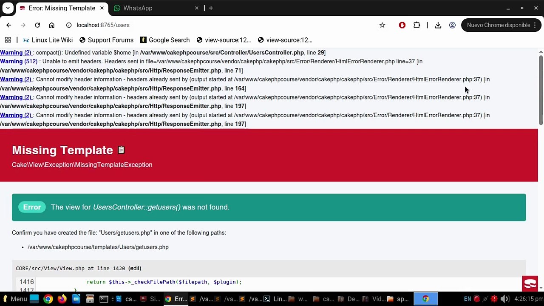The image size is (544, 306).
Task: Open Support Forums bookmark
Action: click(x=106, y=40)
